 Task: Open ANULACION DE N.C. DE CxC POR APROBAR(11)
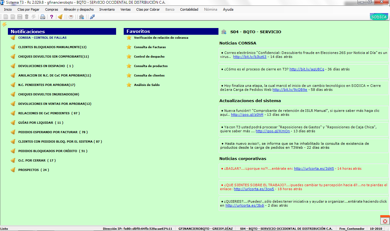point(55,76)
